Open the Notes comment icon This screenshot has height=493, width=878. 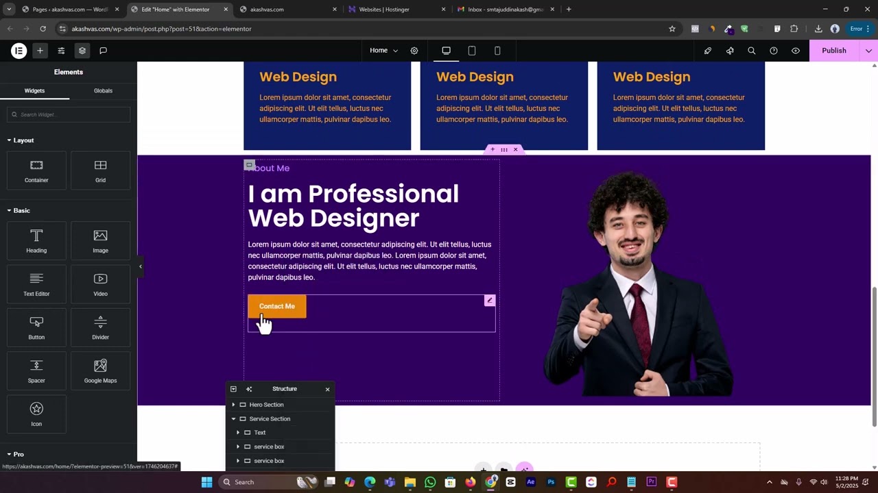point(103,51)
